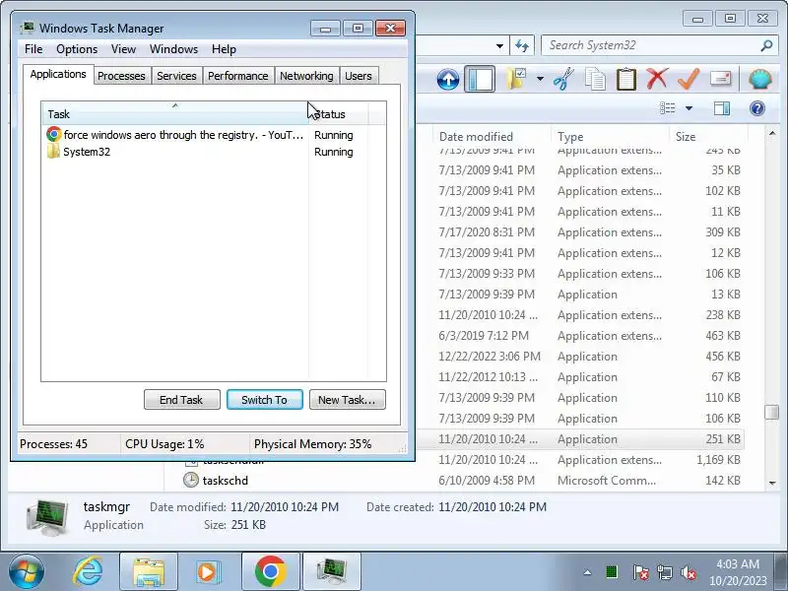Image resolution: width=788 pixels, height=591 pixels.
Task: Open the Windows menu in Task Manager
Action: [x=174, y=49]
